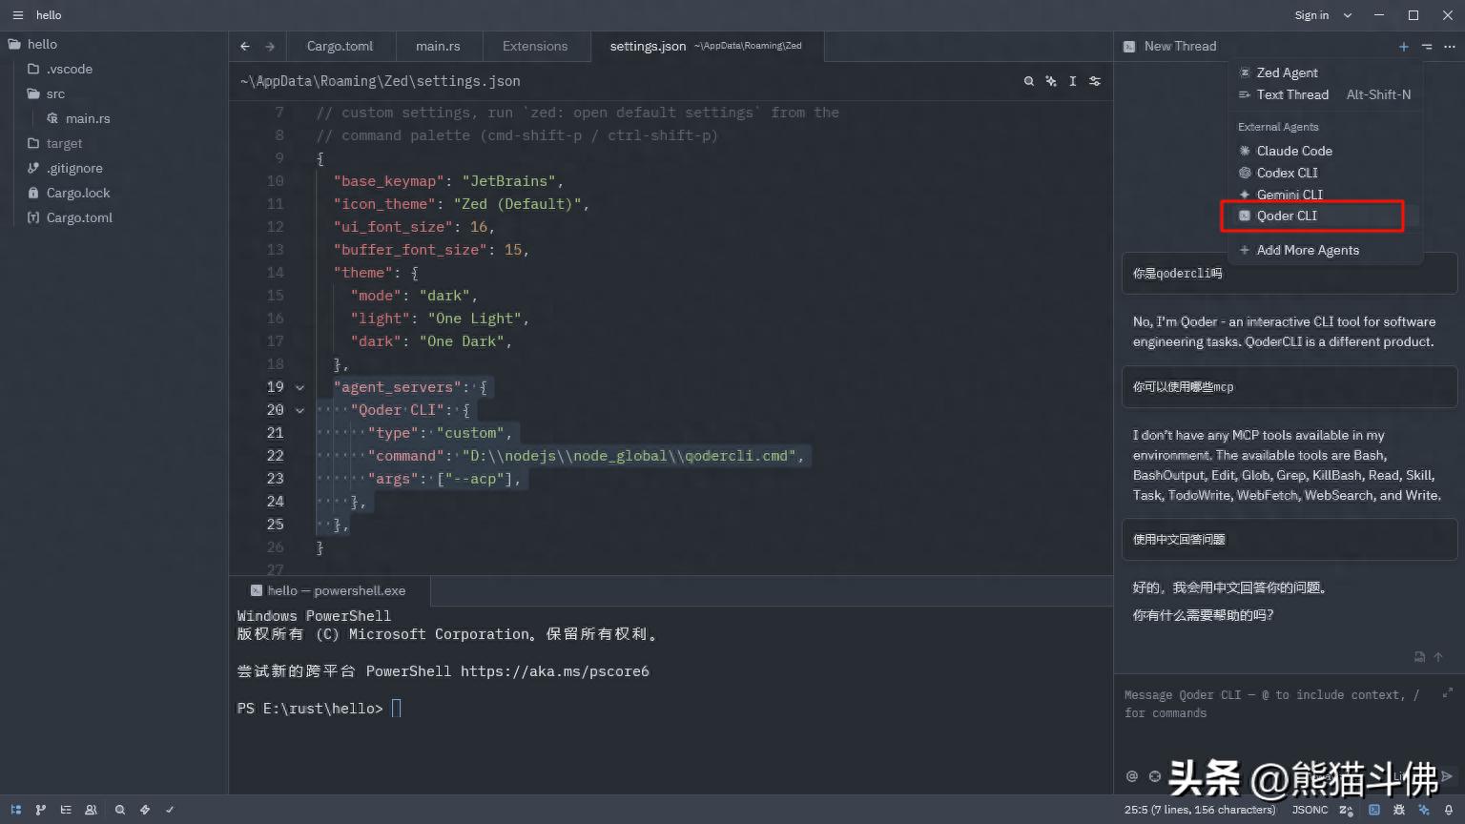The image size is (1465, 824).
Task: Click JSONC language selector in status bar
Action: pyautogui.click(x=1310, y=810)
